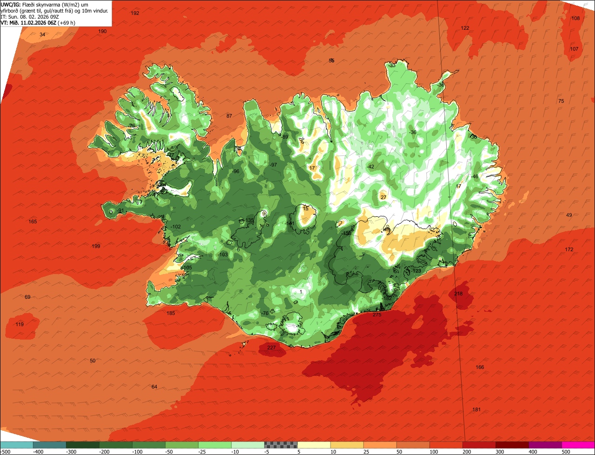Click the '-500' legend label
The height and width of the screenshot is (455, 595).
pyautogui.click(x=6, y=451)
